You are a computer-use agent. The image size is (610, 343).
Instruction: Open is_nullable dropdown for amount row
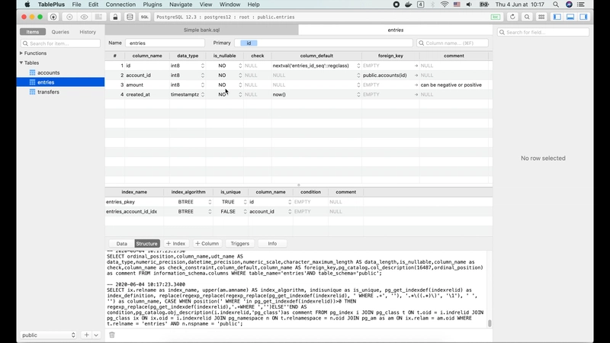point(240,85)
